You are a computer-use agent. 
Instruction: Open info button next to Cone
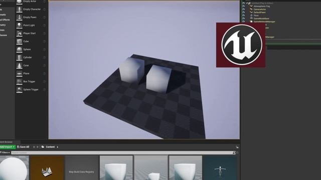coord(44,65)
